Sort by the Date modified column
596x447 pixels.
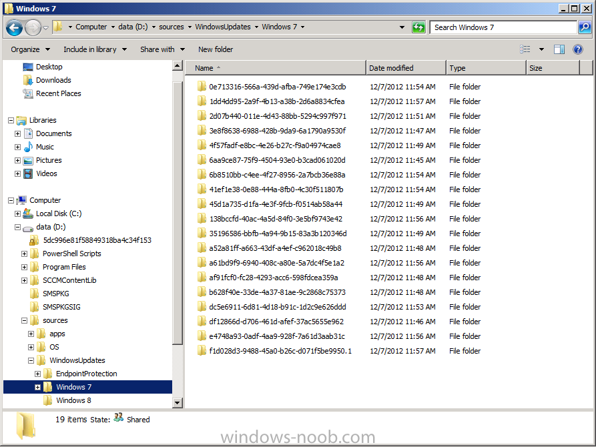pos(406,68)
